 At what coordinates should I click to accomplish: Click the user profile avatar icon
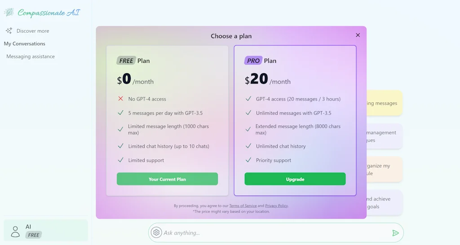point(15,231)
